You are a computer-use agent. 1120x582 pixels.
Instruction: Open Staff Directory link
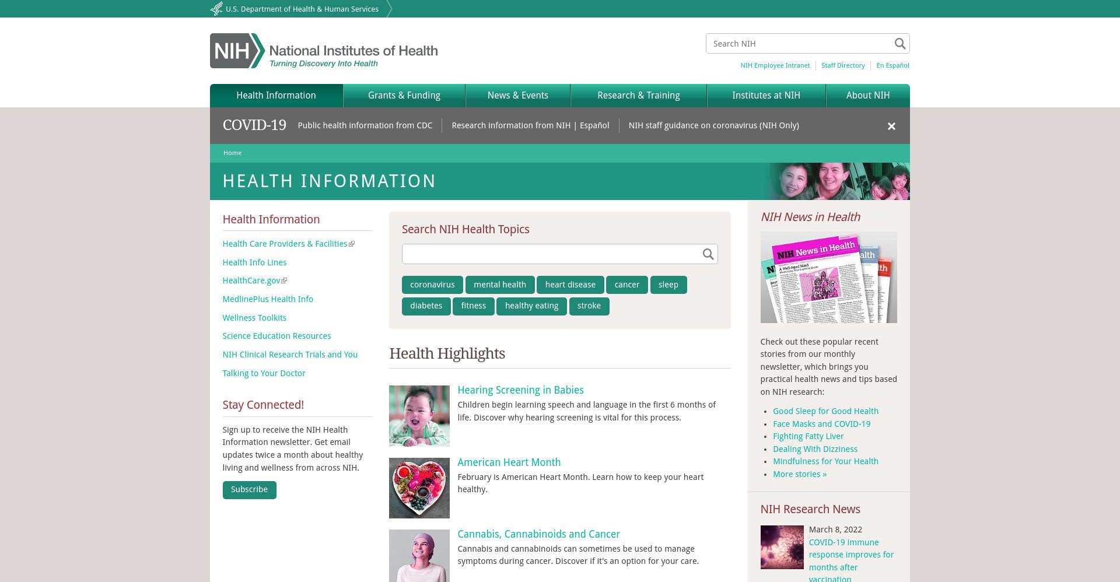[x=843, y=65]
